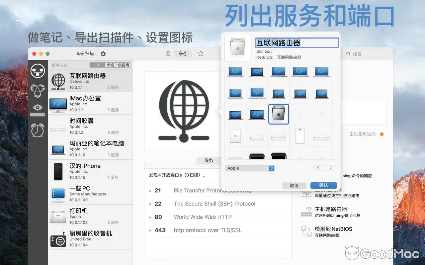Click the left chevron for previous icon page
The height and width of the screenshot is (265, 425).
pos(318,168)
